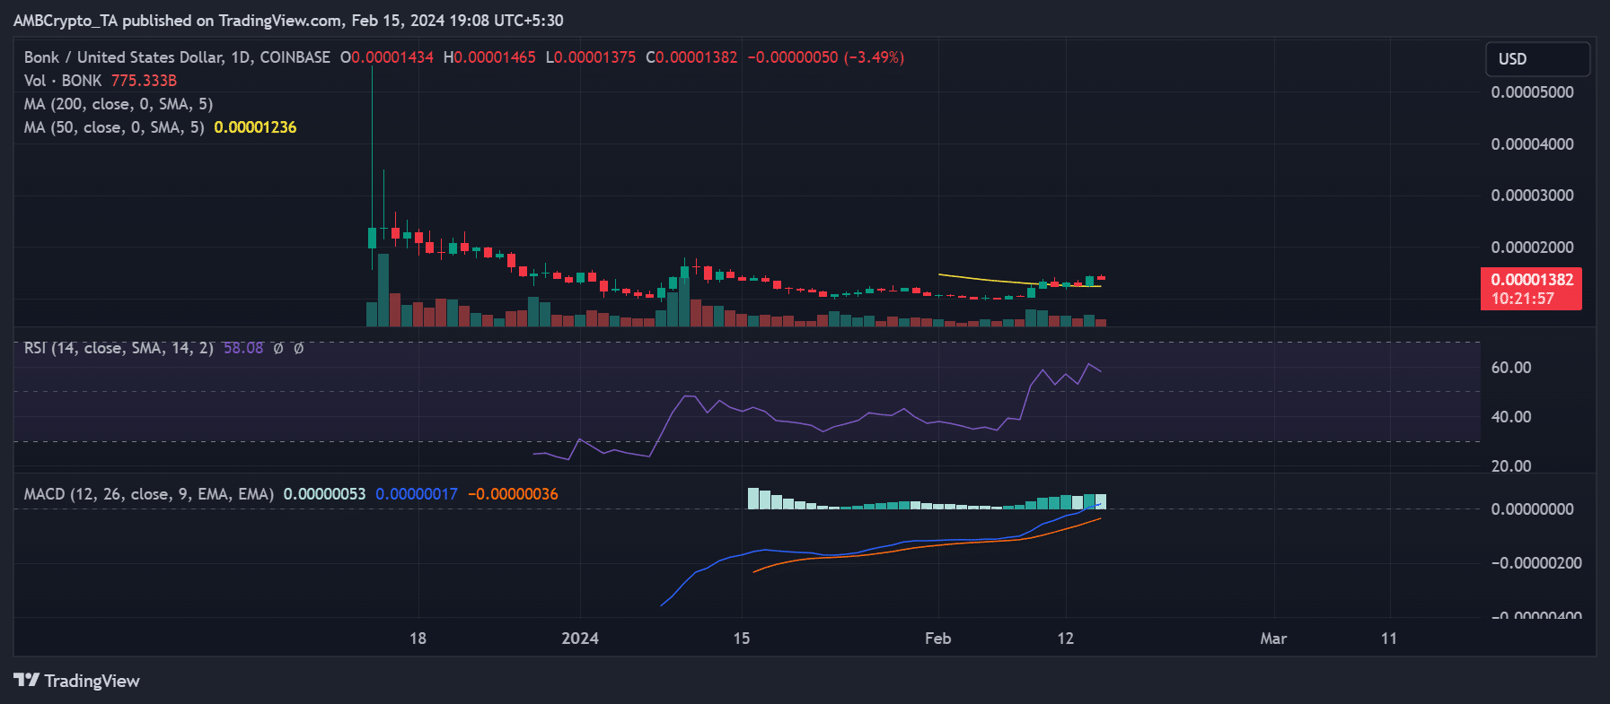This screenshot has width=1610, height=704.
Task: Click the volume value 775.333B
Action: (144, 81)
